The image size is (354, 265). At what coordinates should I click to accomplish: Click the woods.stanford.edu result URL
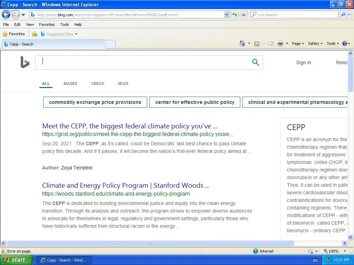[x=116, y=194]
